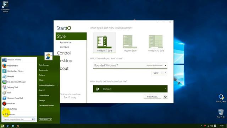The width and height of the screenshot is (227, 128).
Task: Select Style section in Start10
Action: pyautogui.click(x=71, y=36)
